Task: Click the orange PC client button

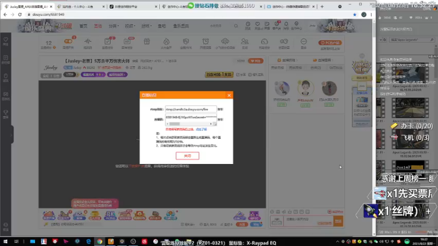Action: pyautogui.click(x=330, y=43)
